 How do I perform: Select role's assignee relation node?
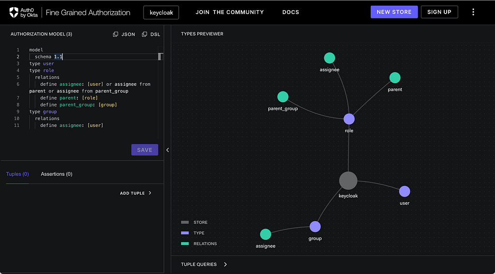330,58
